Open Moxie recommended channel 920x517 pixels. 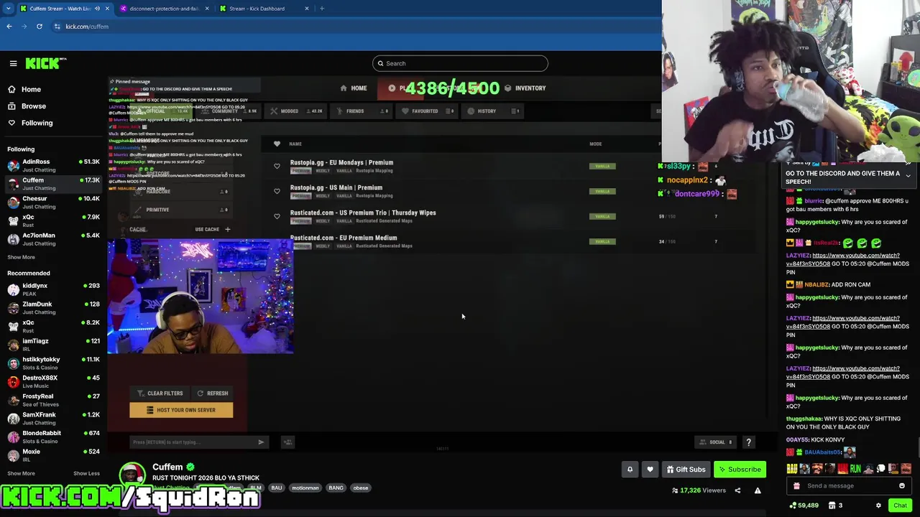[52, 455]
